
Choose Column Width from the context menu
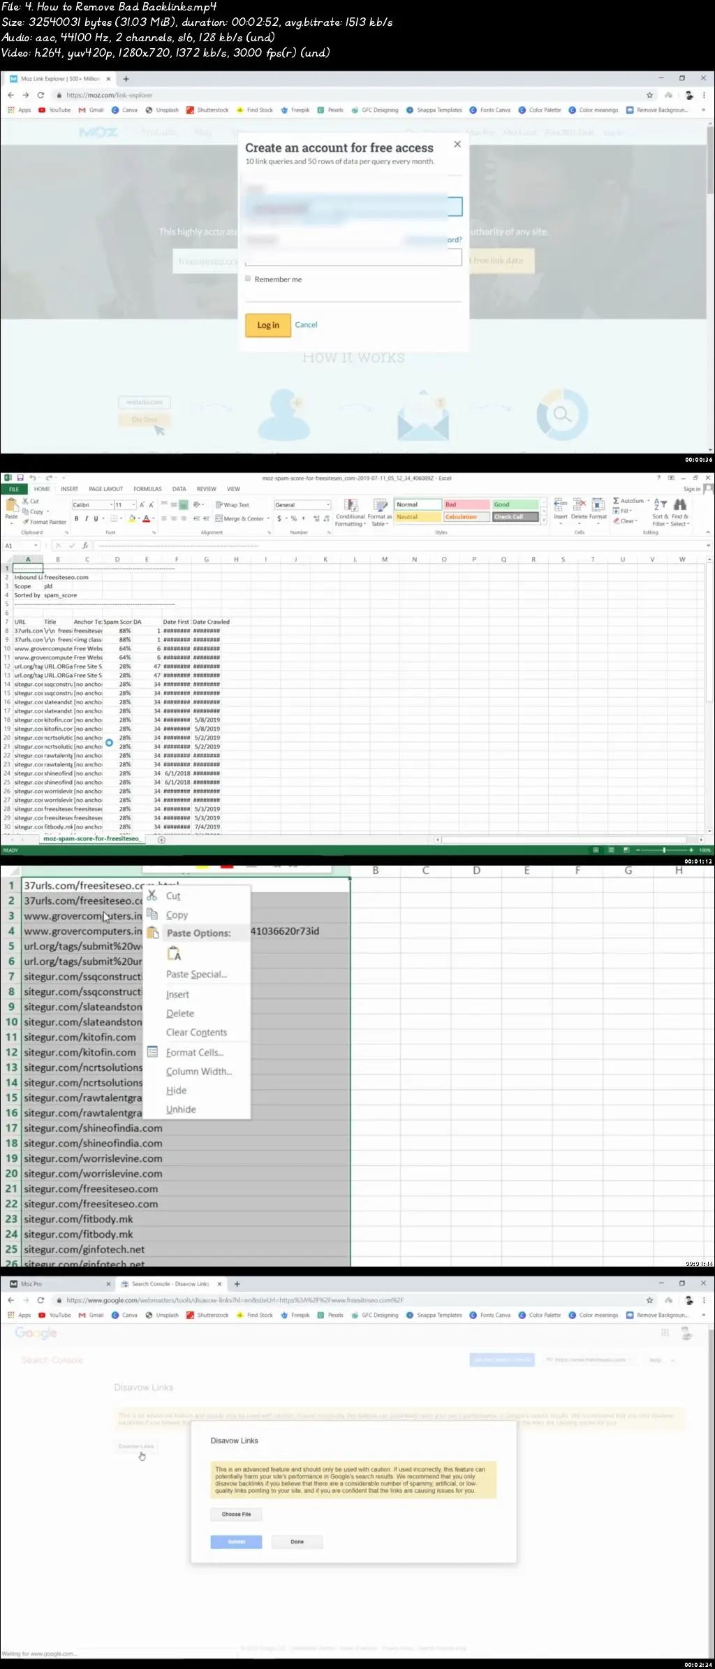198,1071
